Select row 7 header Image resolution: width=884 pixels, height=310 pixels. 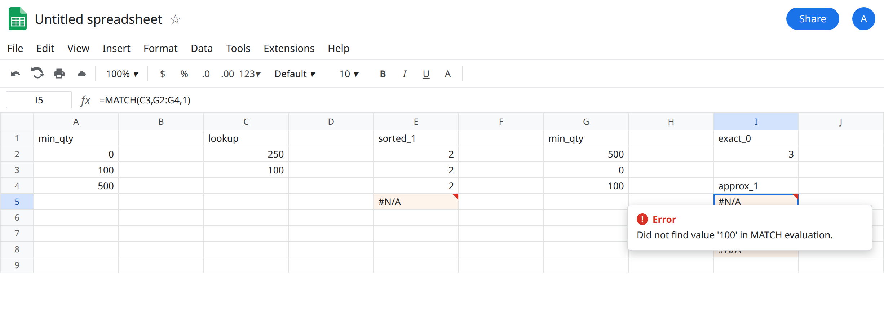pyautogui.click(x=17, y=233)
